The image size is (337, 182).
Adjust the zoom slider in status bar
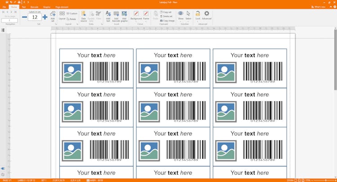[x=326, y=180]
